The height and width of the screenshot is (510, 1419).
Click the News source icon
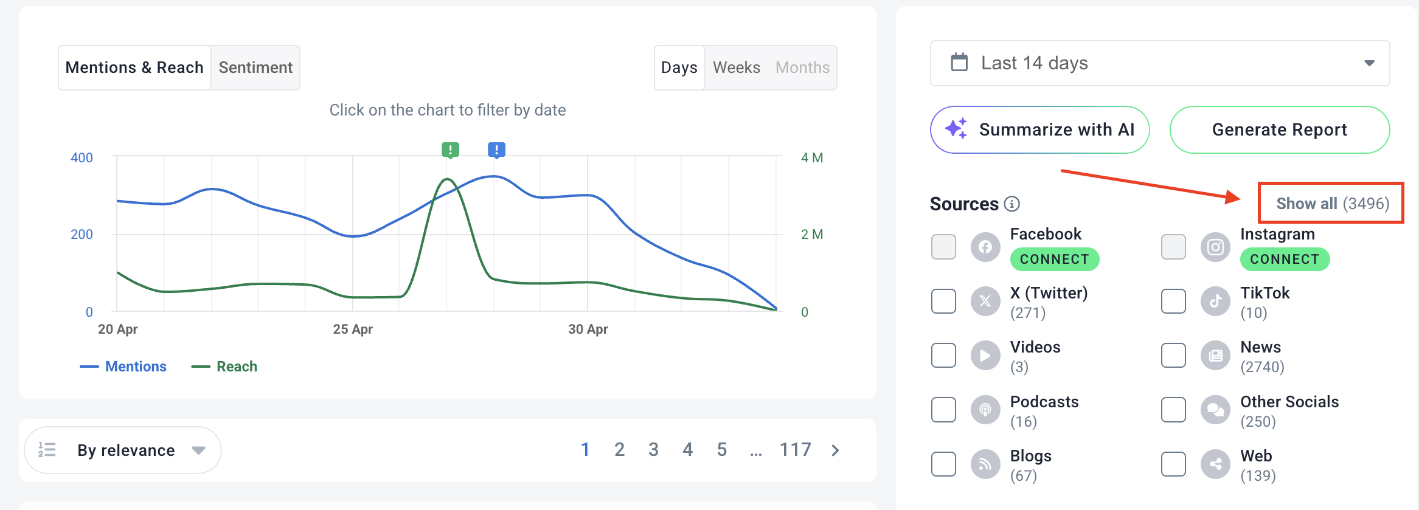tap(1215, 356)
